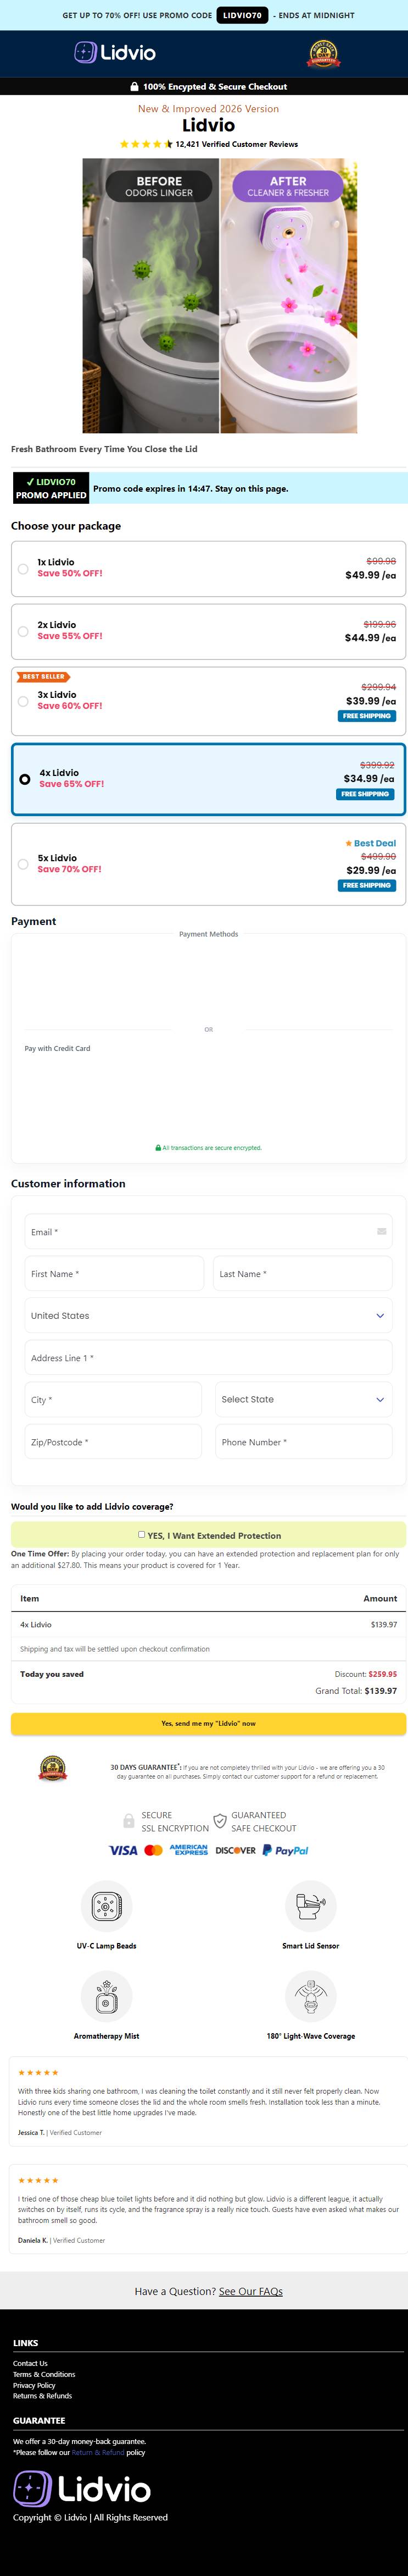Screen dimensions: 408x2576
Task: Select the 2x Lidvio package radio
Action: (x=23, y=631)
